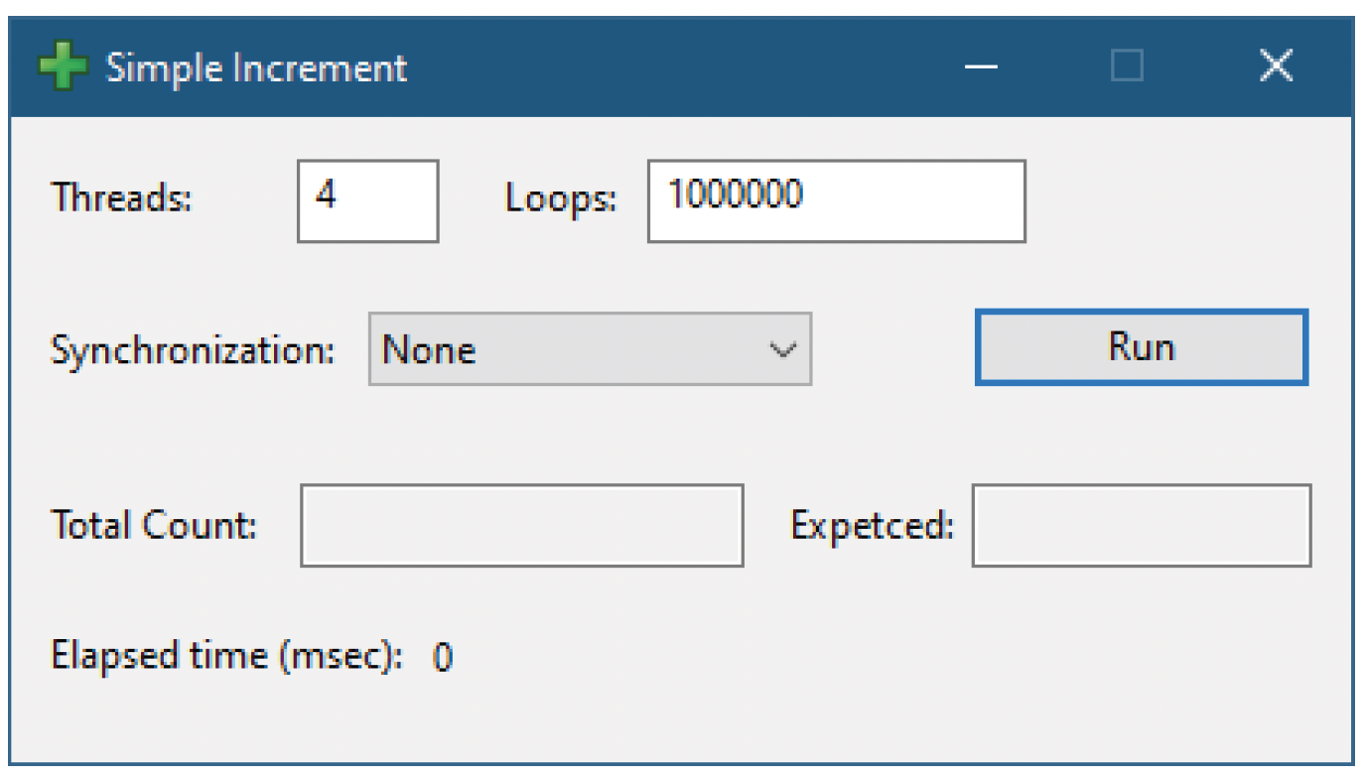Open the Synchronization dropdown

point(590,348)
